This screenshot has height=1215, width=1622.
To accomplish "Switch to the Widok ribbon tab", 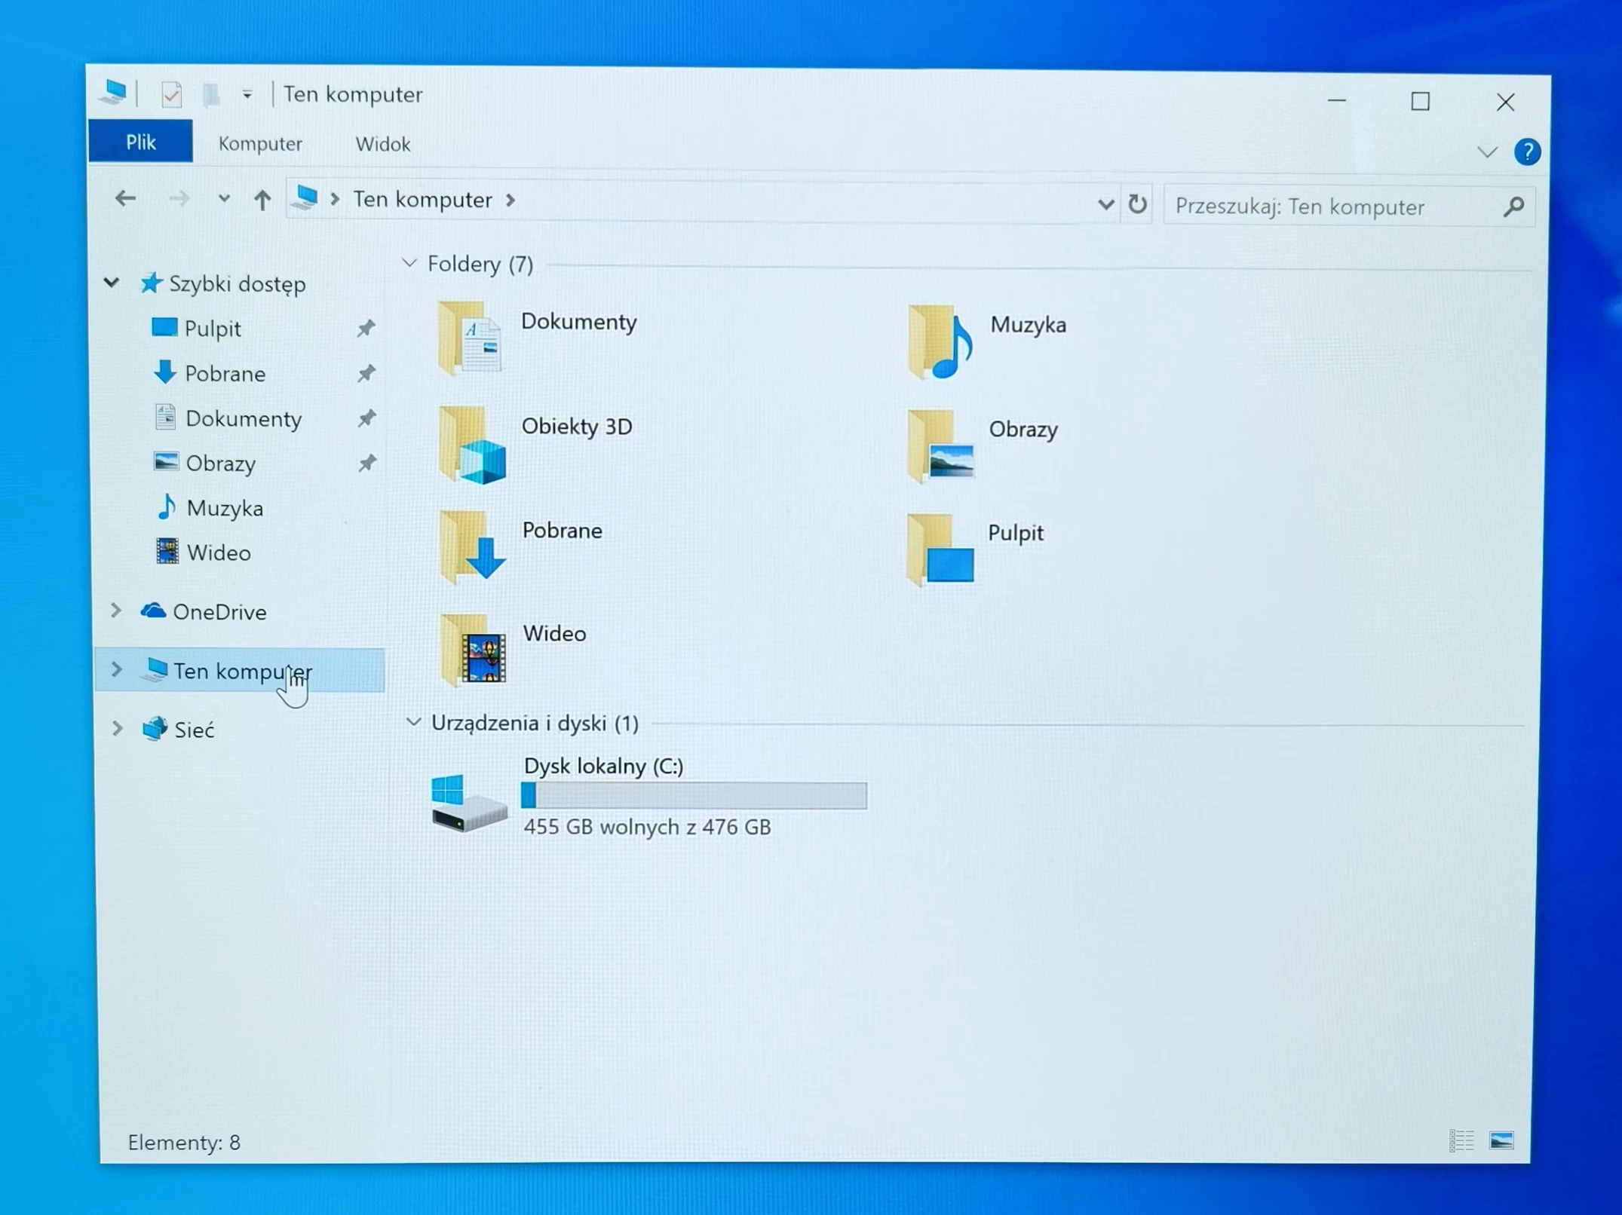I will (382, 144).
